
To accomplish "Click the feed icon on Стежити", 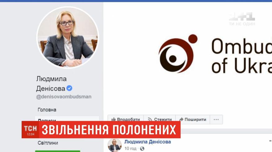I will point(150,119).
